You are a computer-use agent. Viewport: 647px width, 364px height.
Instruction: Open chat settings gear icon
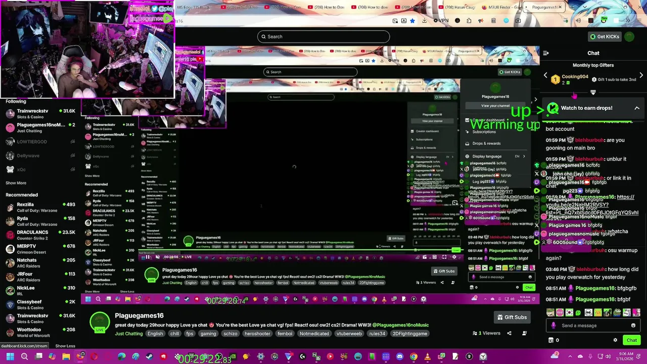coord(615,340)
